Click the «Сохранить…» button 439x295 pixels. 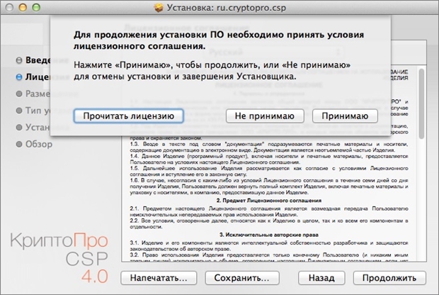point(242,278)
